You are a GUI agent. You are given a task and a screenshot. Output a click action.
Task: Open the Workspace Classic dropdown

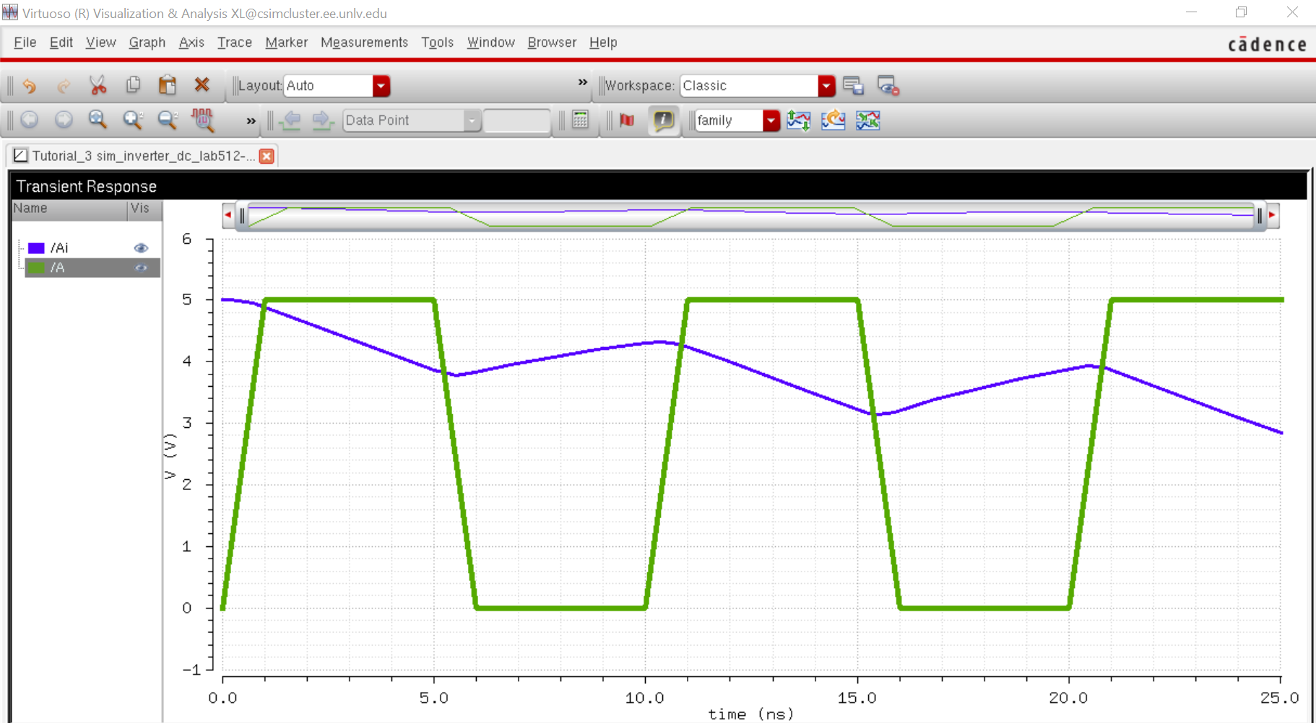[x=826, y=86]
